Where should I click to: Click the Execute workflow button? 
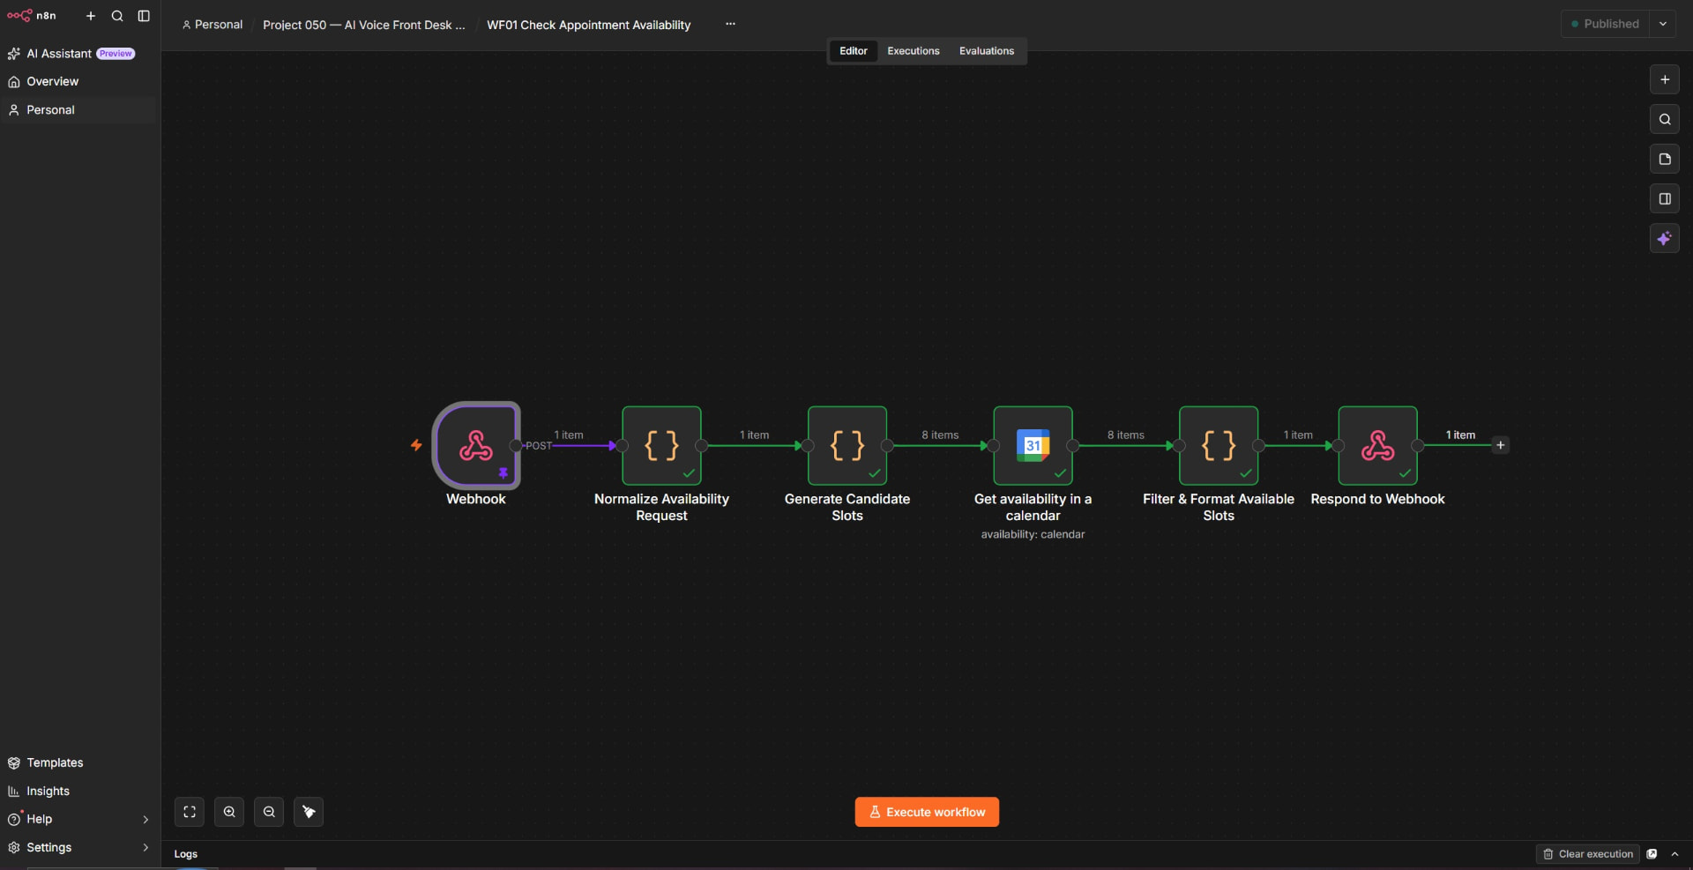pyautogui.click(x=927, y=812)
